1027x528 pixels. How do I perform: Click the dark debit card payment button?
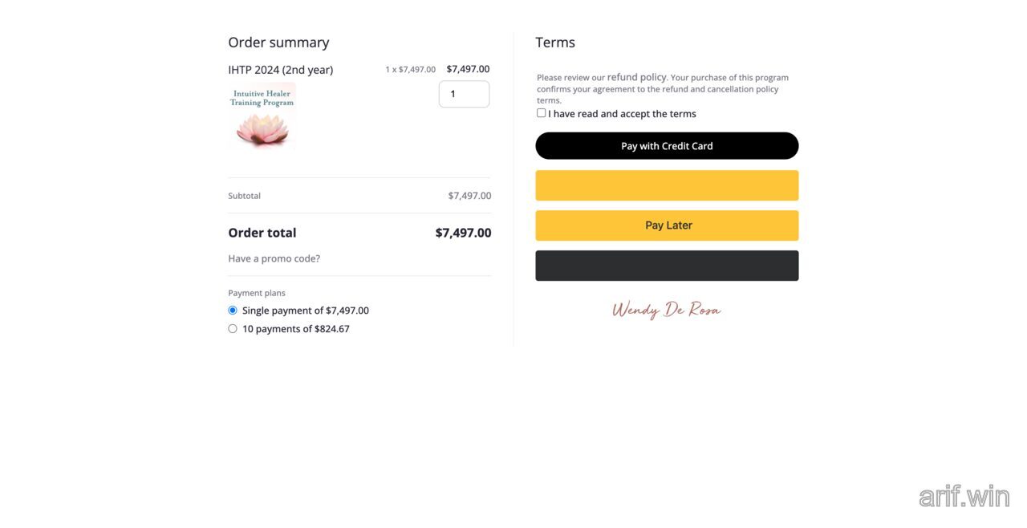667,265
